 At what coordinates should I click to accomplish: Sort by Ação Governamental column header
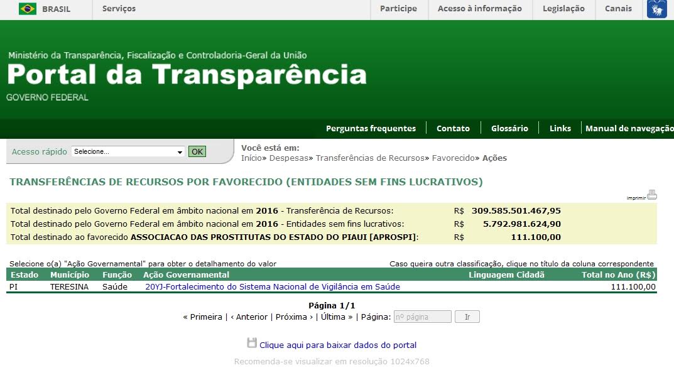click(186, 274)
